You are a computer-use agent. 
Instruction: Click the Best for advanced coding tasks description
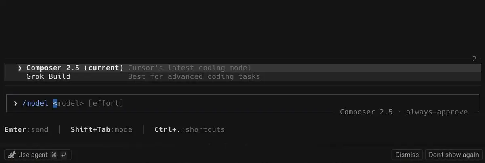(x=194, y=76)
